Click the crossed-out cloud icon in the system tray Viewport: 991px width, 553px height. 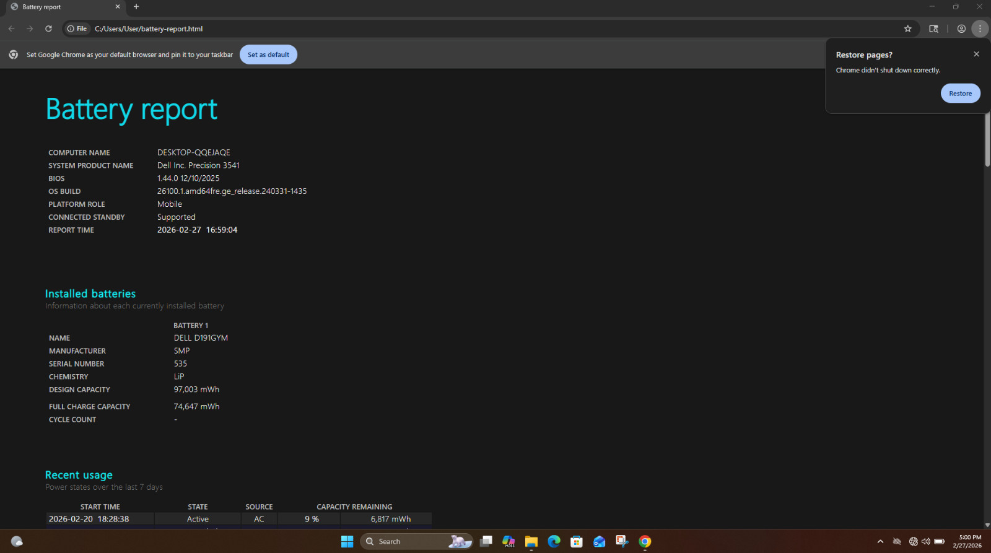click(x=897, y=541)
